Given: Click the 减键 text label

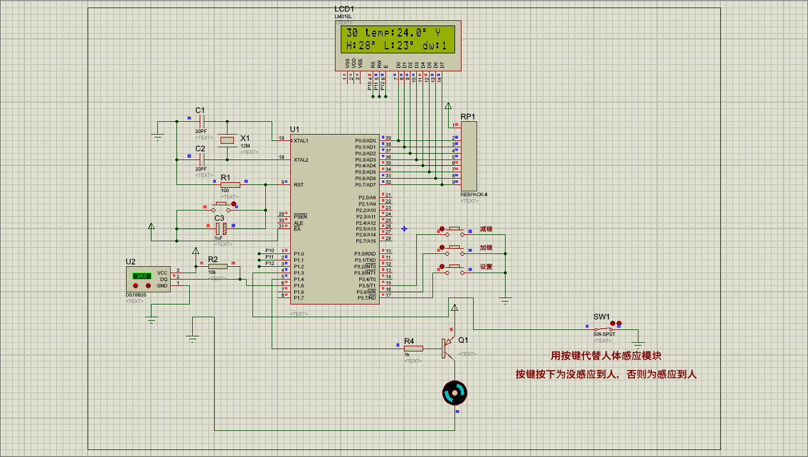Looking at the screenshot, I should point(486,229).
